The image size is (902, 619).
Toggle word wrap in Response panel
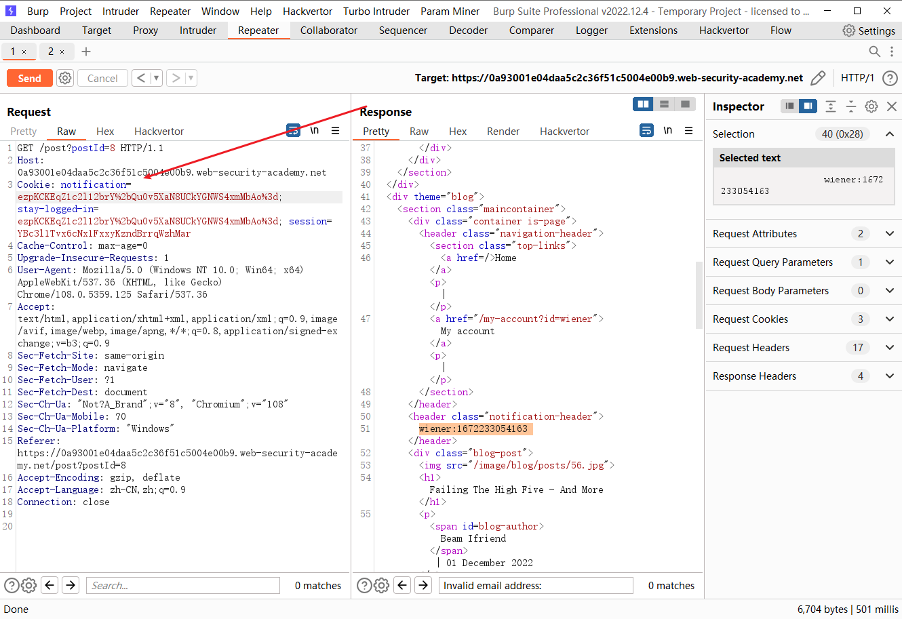coord(647,130)
